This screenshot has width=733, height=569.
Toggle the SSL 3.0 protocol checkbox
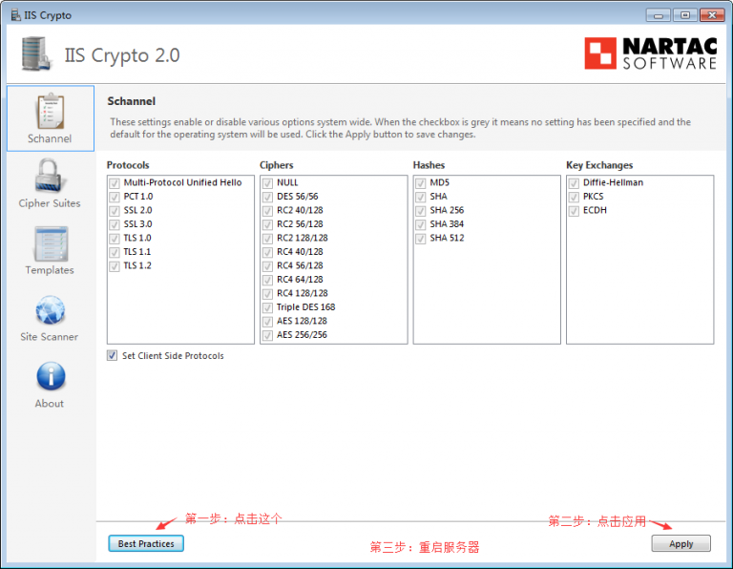(115, 224)
